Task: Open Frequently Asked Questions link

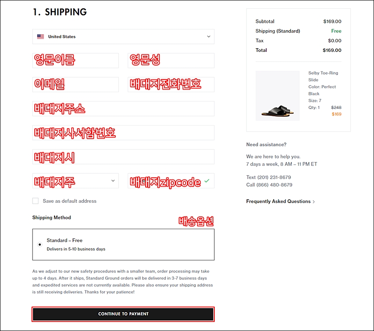Action: (x=278, y=201)
